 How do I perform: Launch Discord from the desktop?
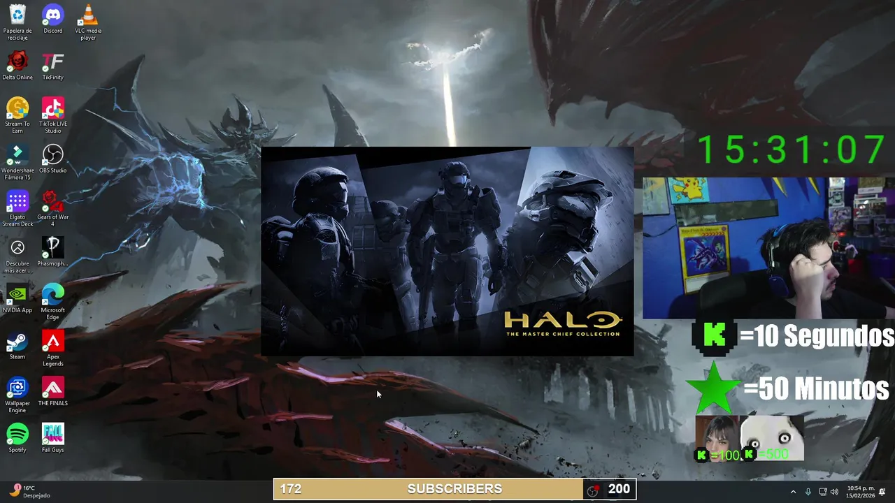(x=52, y=20)
